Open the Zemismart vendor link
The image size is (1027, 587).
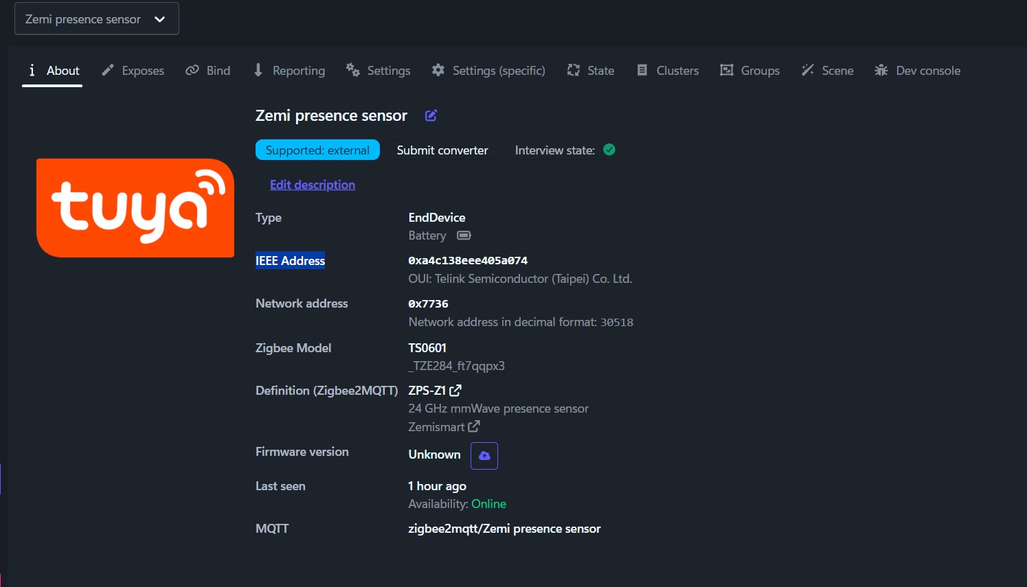point(444,427)
